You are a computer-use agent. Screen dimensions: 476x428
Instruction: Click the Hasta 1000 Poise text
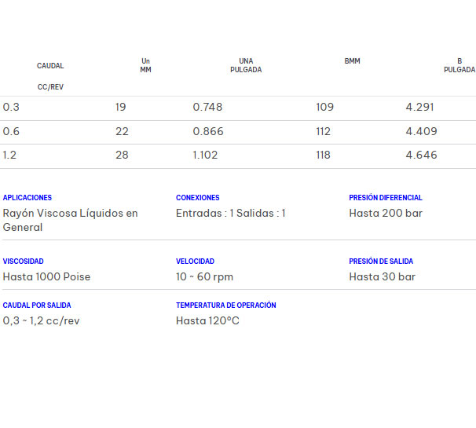click(46, 277)
